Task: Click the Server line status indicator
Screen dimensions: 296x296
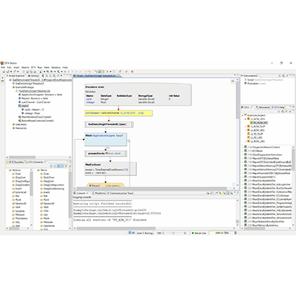Action: click(199, 233)
